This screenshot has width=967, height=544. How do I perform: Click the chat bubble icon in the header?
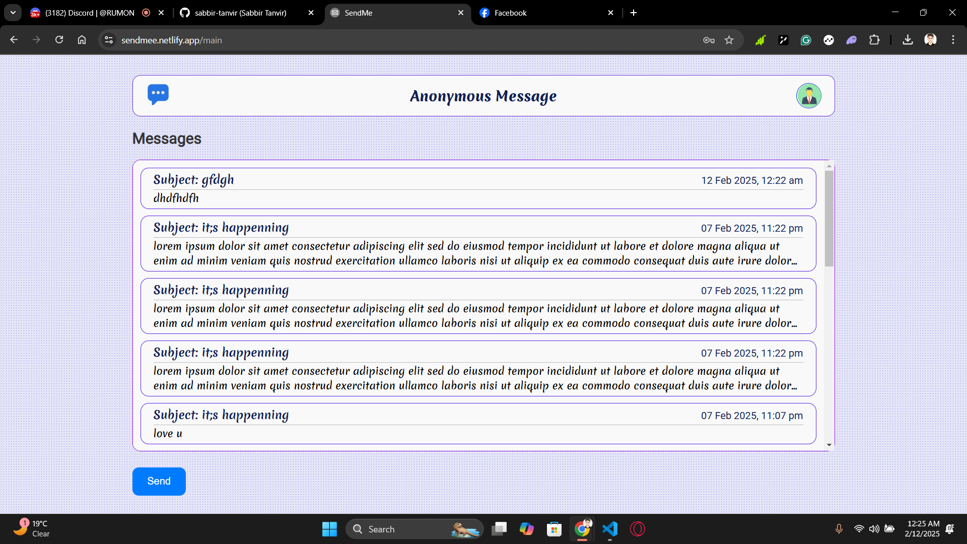(158, 95)
